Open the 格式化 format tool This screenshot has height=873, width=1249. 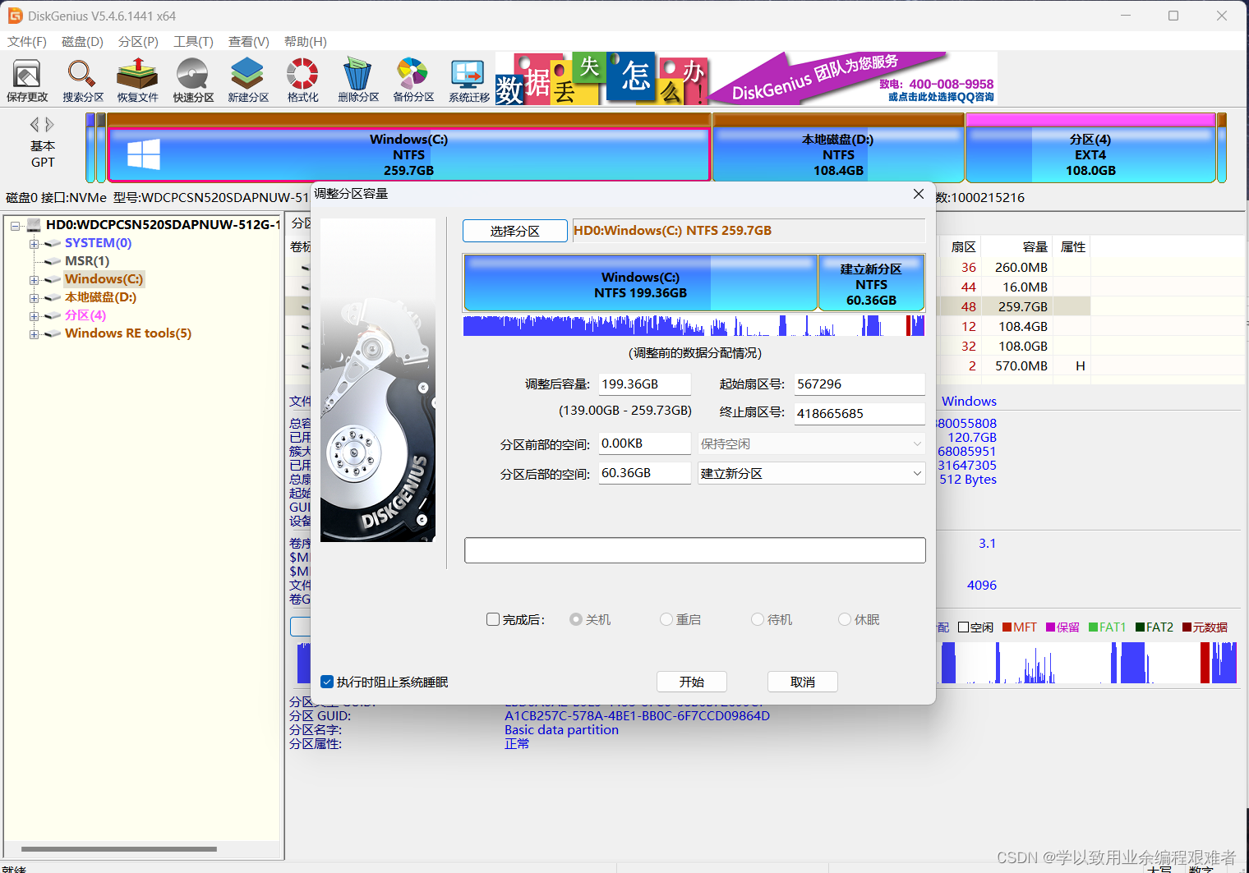pyautogui.click(x=302, y=80)
